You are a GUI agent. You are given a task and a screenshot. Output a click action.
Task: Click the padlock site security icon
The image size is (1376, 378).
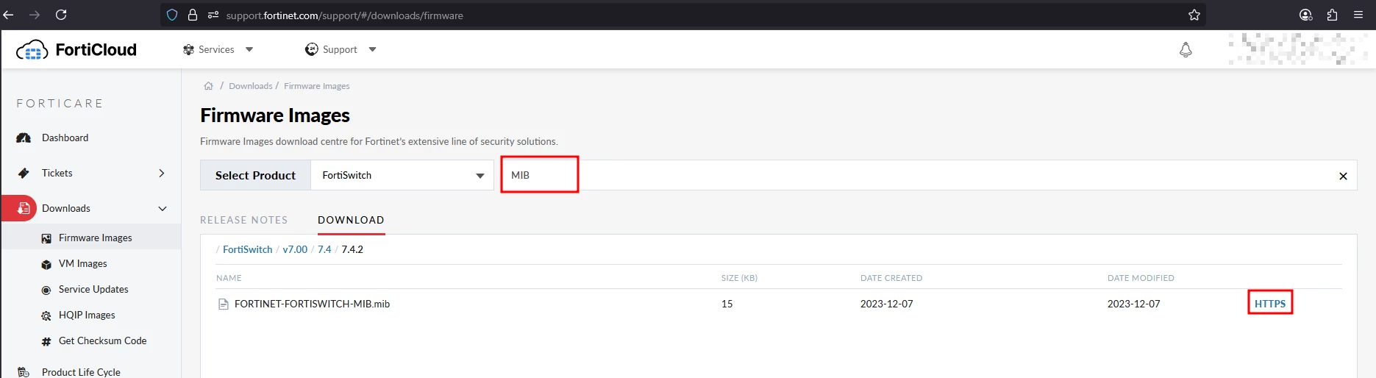click(193, 15)
